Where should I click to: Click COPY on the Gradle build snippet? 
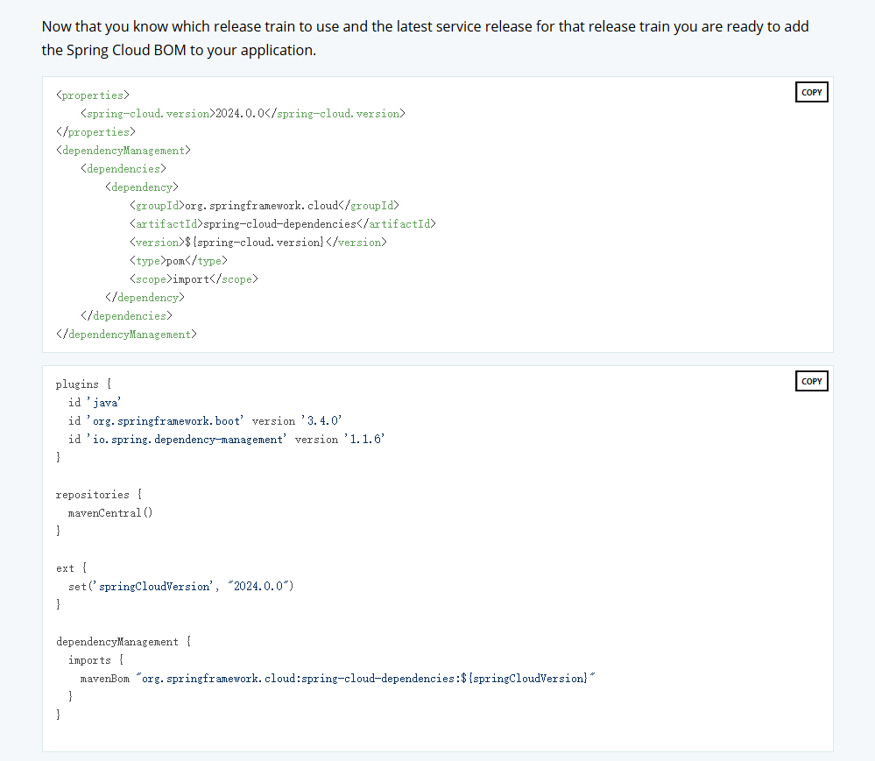(810, 380)
